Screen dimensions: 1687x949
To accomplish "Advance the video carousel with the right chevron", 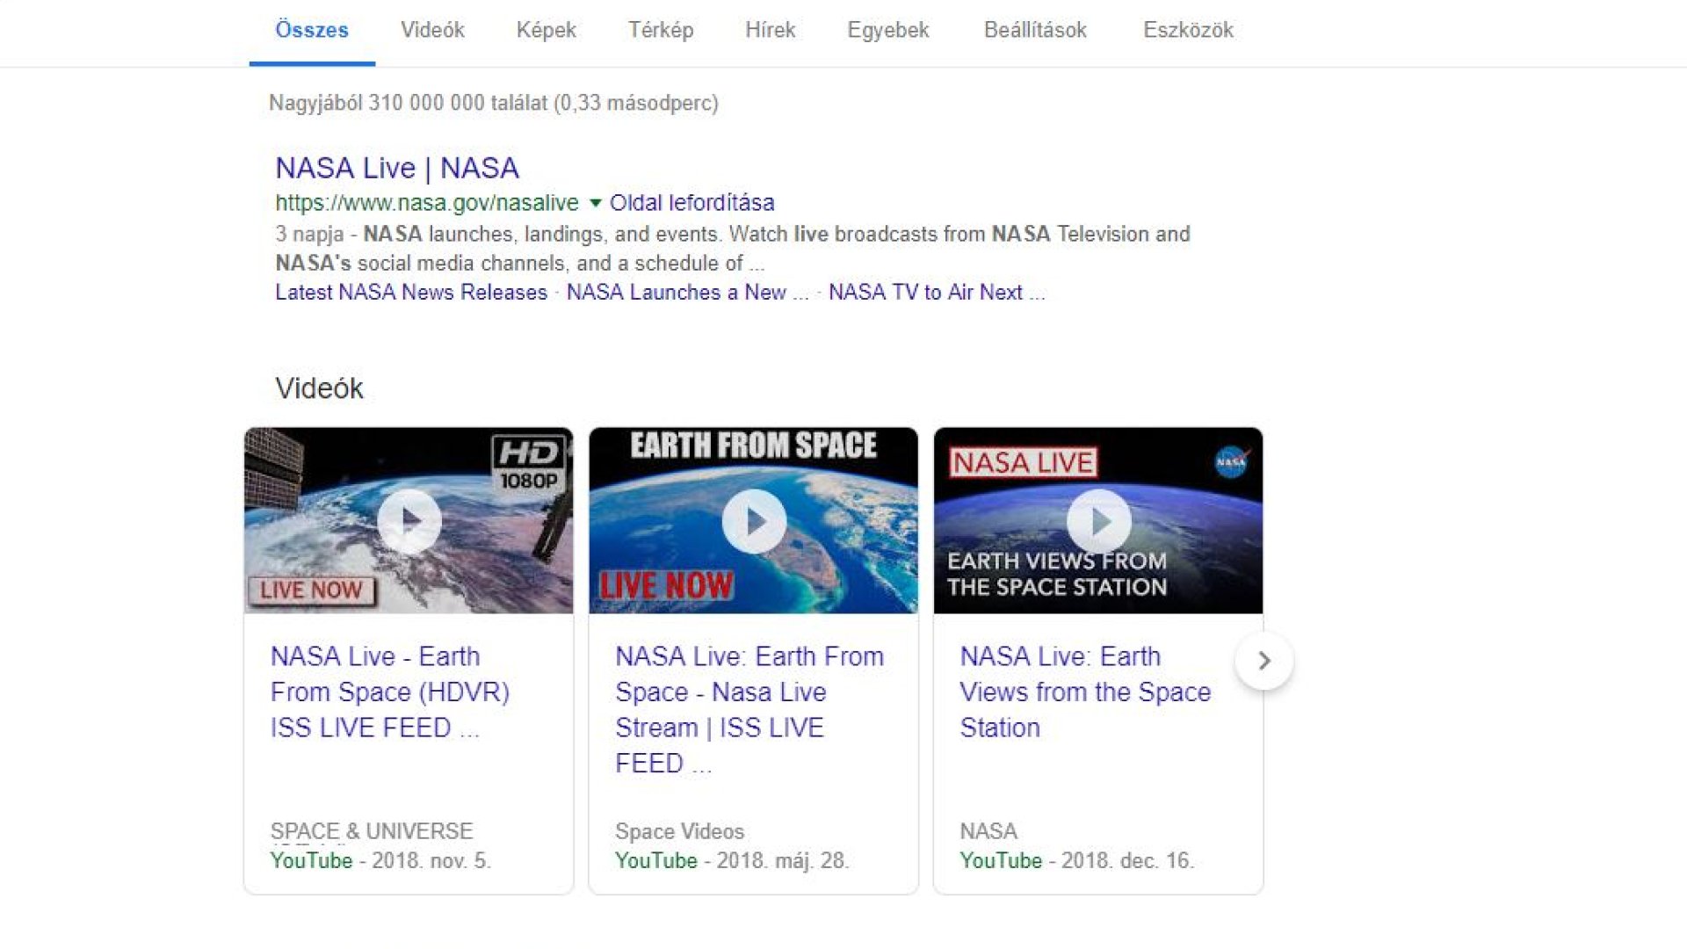I will tap(1264, 662).
